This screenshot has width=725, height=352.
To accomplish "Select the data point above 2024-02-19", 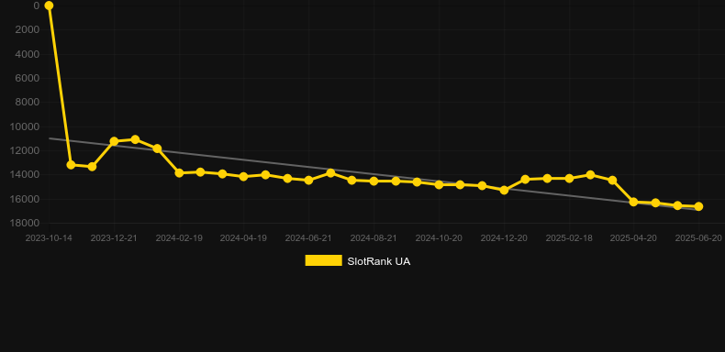I will (x=179, y=172).
